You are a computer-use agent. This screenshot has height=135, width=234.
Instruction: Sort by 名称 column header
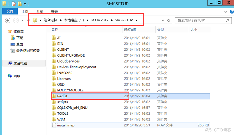coord(85,30)
